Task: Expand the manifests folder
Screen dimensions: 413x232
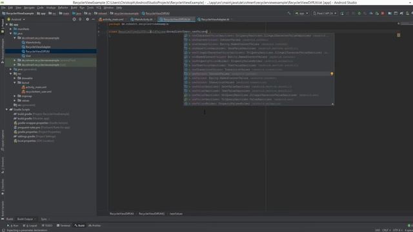Action: point(11,29)
